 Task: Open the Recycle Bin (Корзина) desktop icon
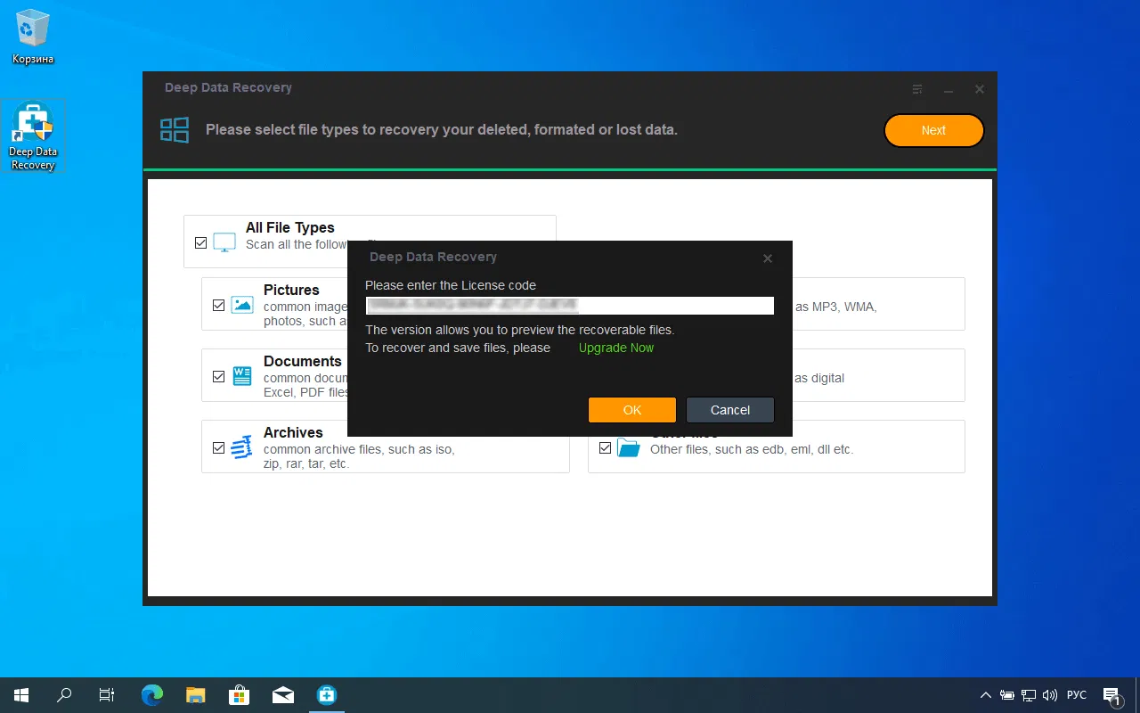(33, 38)
